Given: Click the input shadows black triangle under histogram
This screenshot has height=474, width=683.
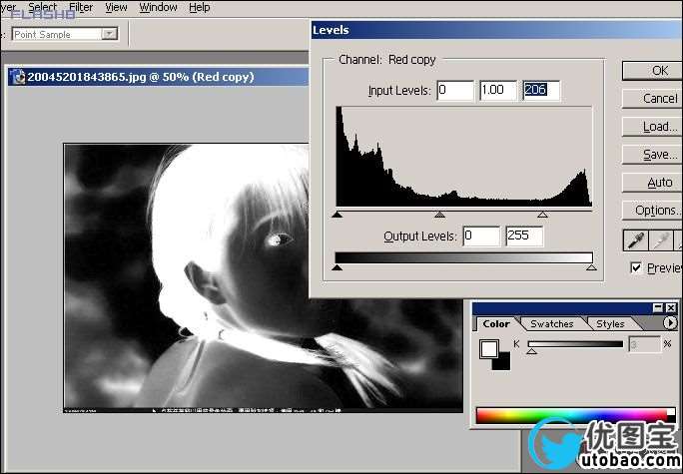Looking at the screenshot, I should pyautogui.click(x=337, y=214).
